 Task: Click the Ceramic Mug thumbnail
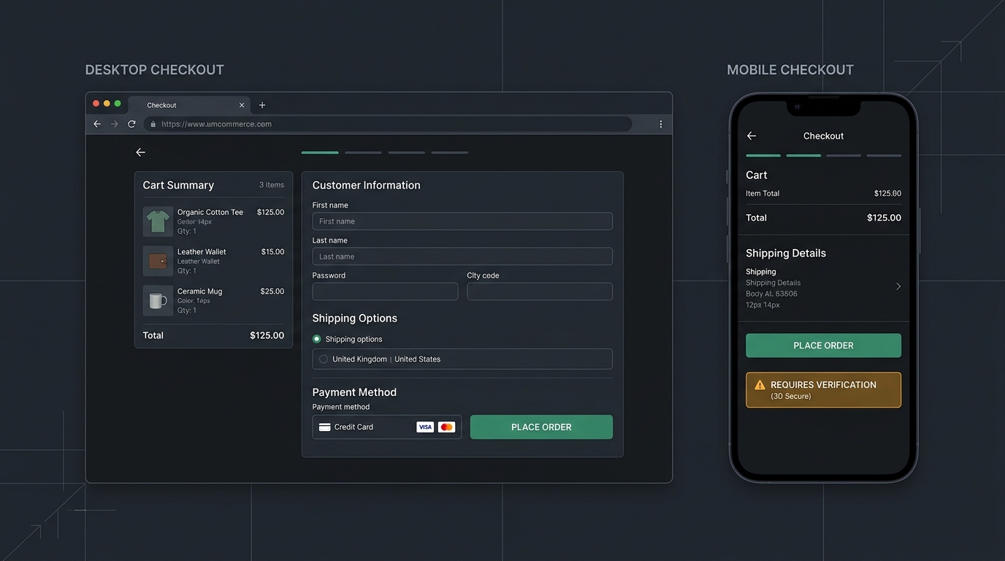158,300
